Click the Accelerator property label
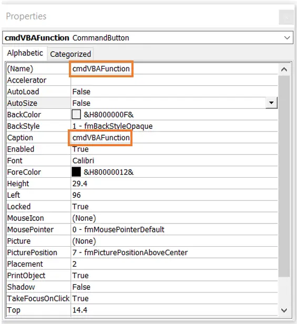Screen dimensions: 297x324 (27, 80)
